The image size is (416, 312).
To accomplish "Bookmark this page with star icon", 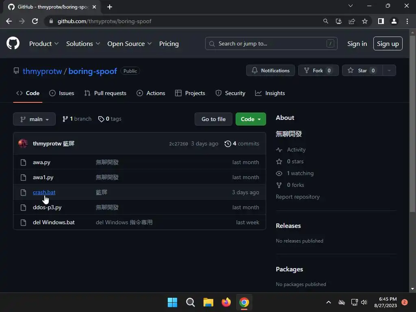I will [x=365, y=21].
